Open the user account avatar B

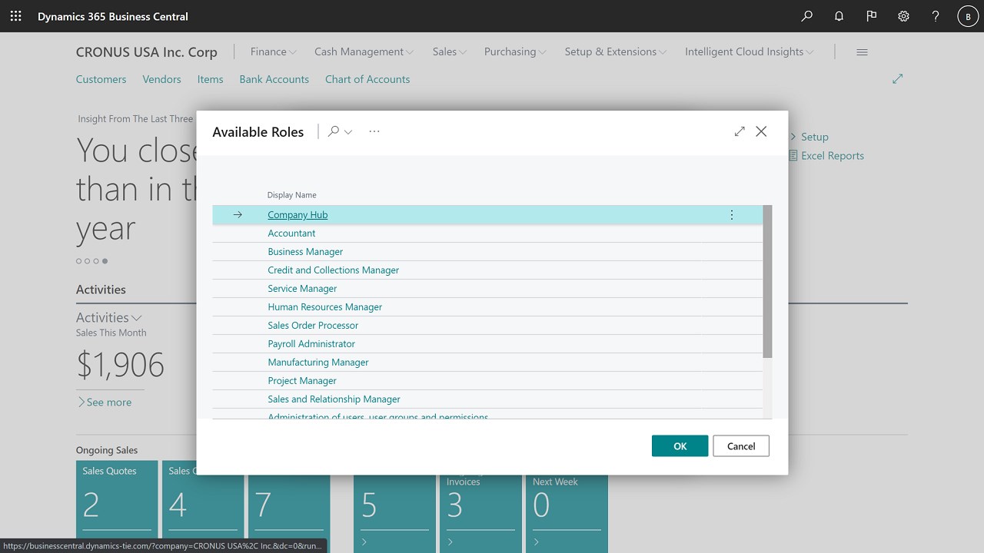pyautogui.click(x=968, y=16)
